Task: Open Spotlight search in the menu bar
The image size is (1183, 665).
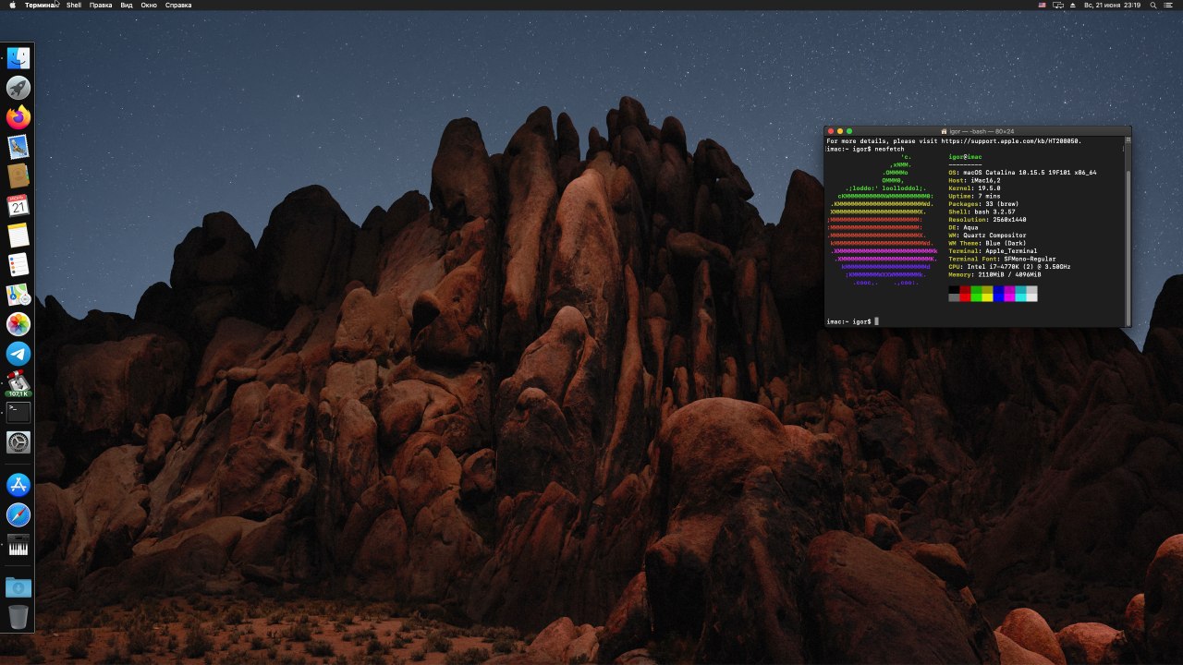Action: [x=1153, y=5]
